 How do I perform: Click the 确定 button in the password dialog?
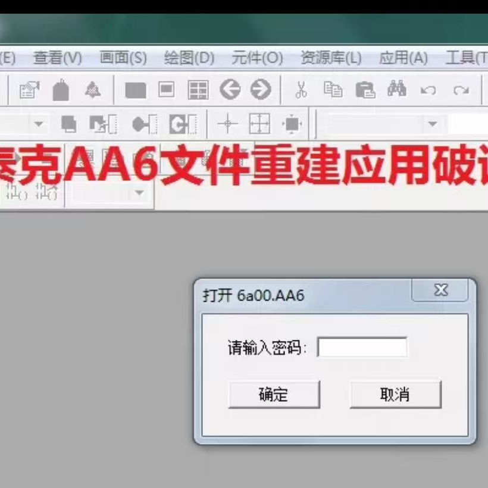click(273, 394)
